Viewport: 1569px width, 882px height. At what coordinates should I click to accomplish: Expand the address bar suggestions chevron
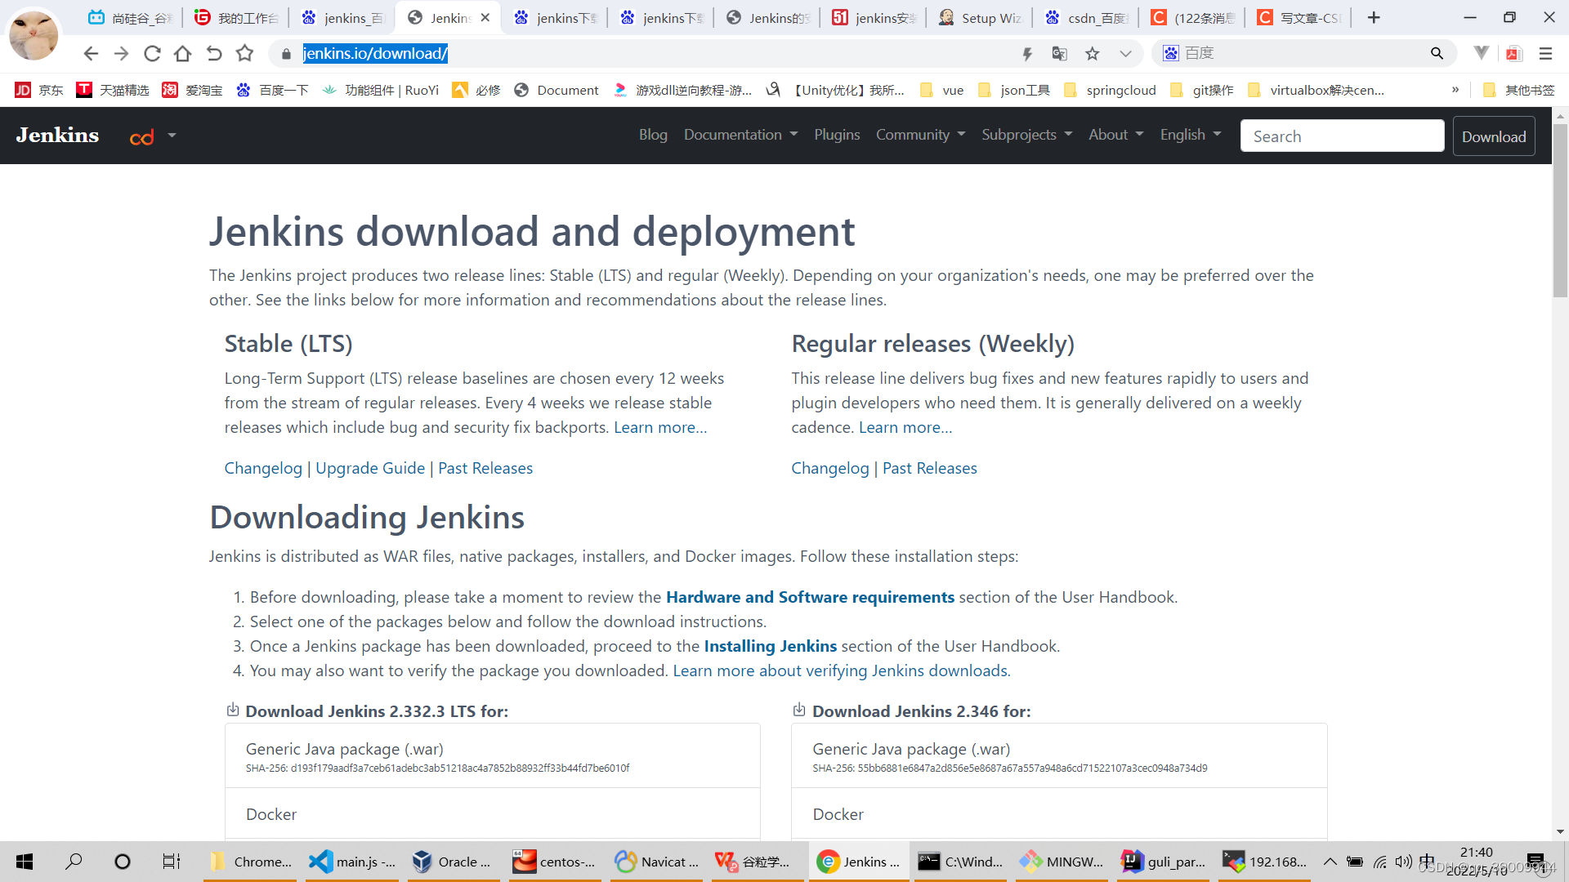1125,54
